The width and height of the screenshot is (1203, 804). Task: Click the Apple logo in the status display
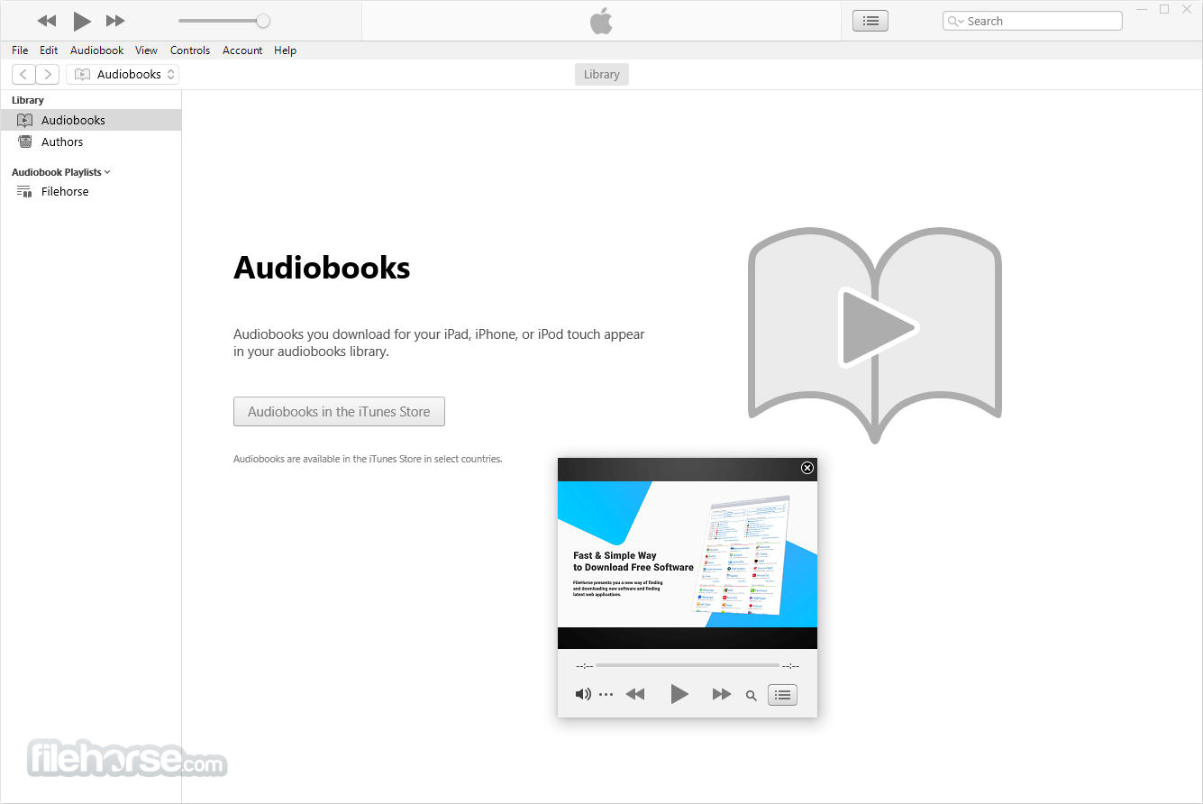pyautogui.click(x=601, y=21)
